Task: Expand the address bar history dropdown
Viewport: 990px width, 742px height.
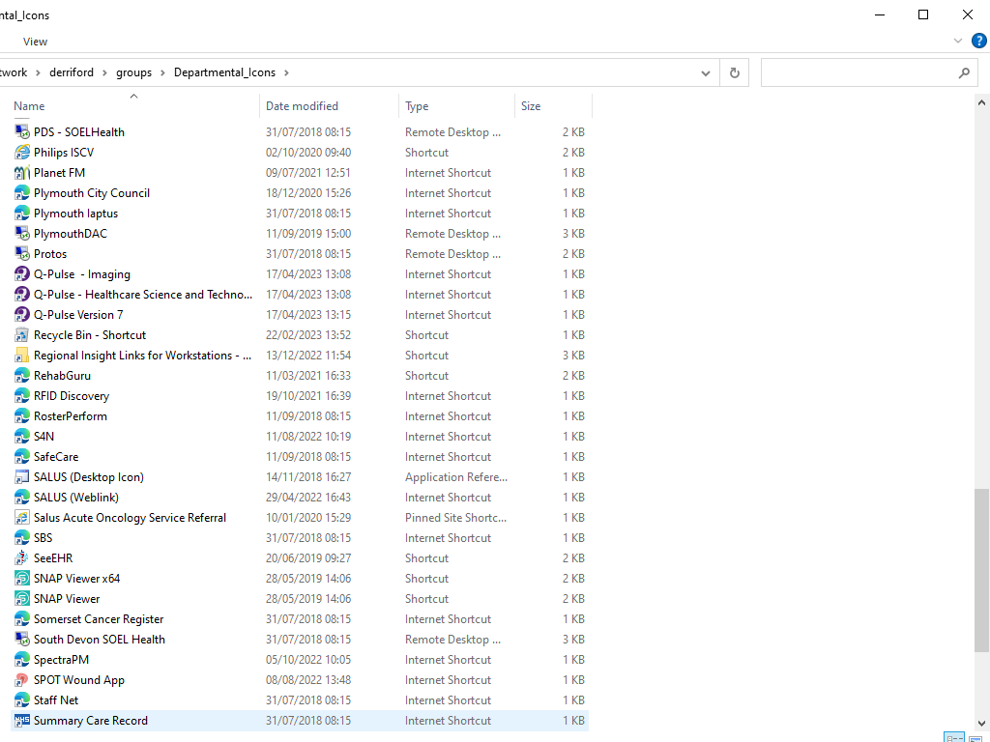Action: [705, 73]
